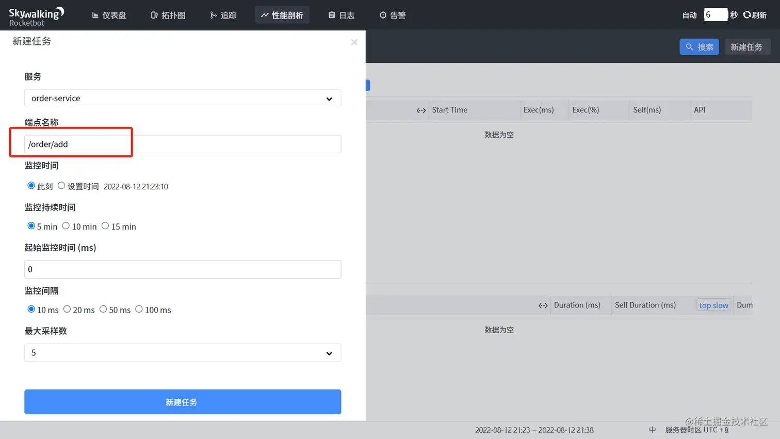Select the 10 ms interval option

(31, 309)
